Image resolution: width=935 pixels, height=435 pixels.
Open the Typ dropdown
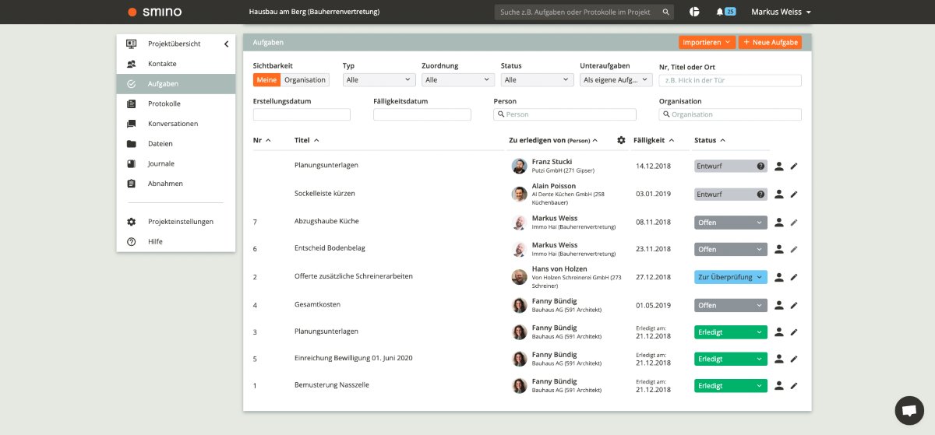(x=379, y=80)
